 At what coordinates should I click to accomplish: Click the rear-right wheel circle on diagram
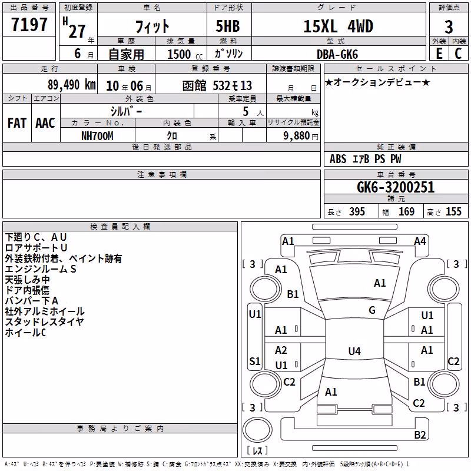click(x=444, y=384)
